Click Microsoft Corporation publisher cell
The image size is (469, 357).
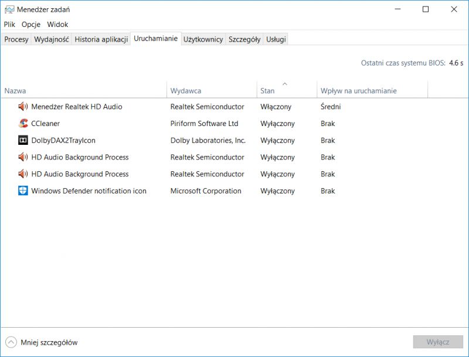(x=206, y=191)
